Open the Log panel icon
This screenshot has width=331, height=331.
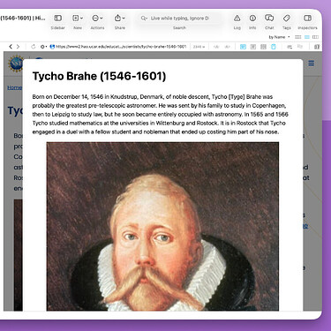tap(237, 19)
